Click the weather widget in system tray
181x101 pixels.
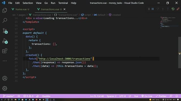click(x=154, y=100)
